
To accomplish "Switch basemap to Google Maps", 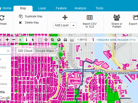I will click(44, 51).
